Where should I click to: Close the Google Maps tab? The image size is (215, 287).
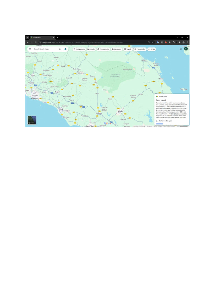[x=53, y=37]
